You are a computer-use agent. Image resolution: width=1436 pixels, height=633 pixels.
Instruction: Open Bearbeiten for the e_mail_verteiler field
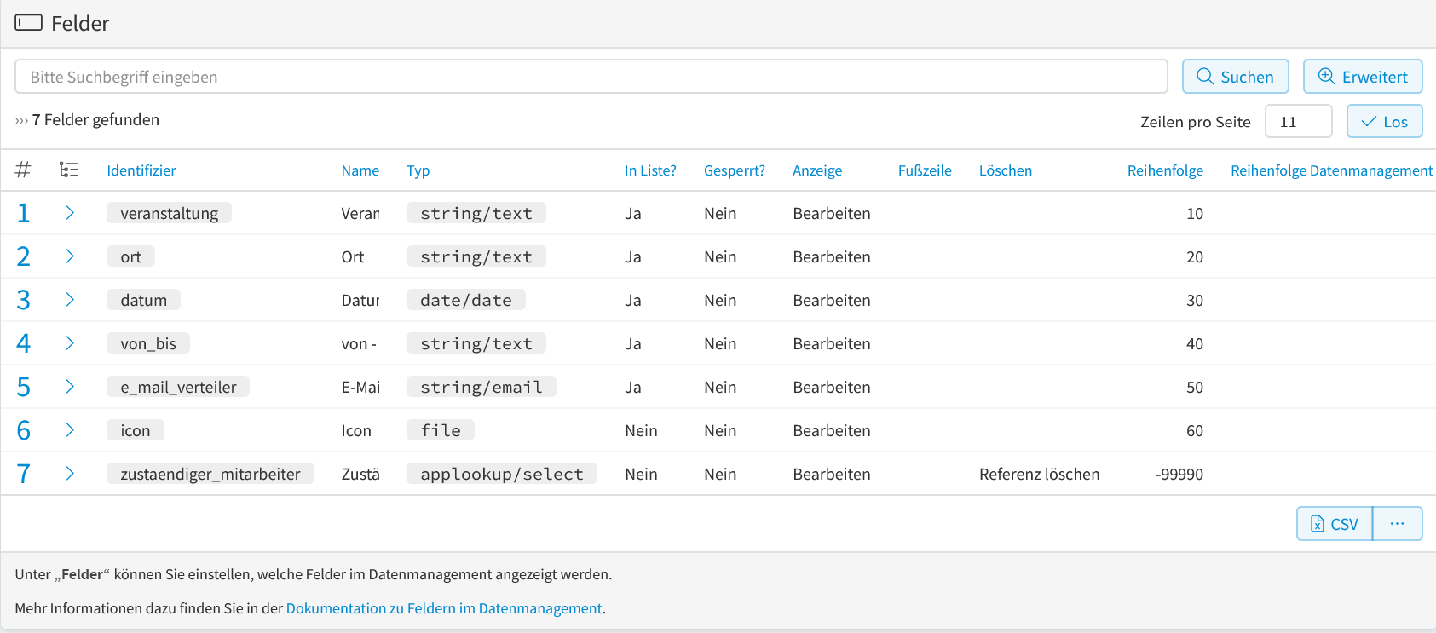(x=832, y=387)
